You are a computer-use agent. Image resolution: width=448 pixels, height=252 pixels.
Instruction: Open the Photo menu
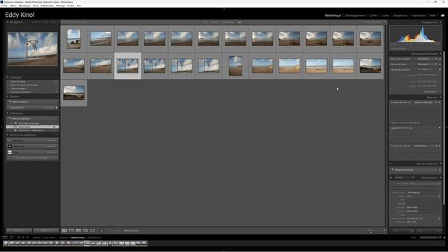point(36,6)
